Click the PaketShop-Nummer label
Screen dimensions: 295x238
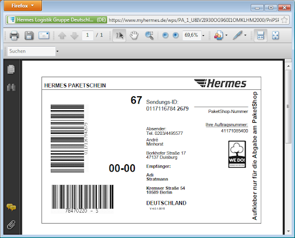[228, 111]
